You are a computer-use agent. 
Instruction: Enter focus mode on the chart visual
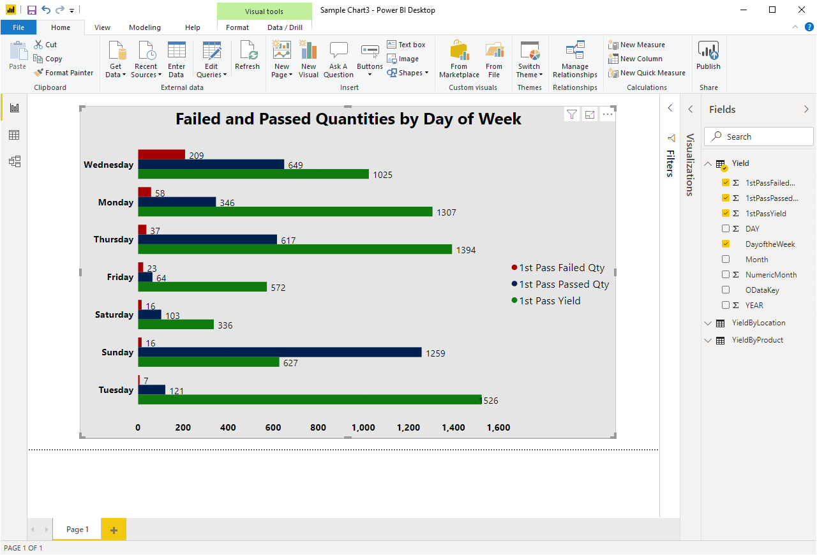589,114
